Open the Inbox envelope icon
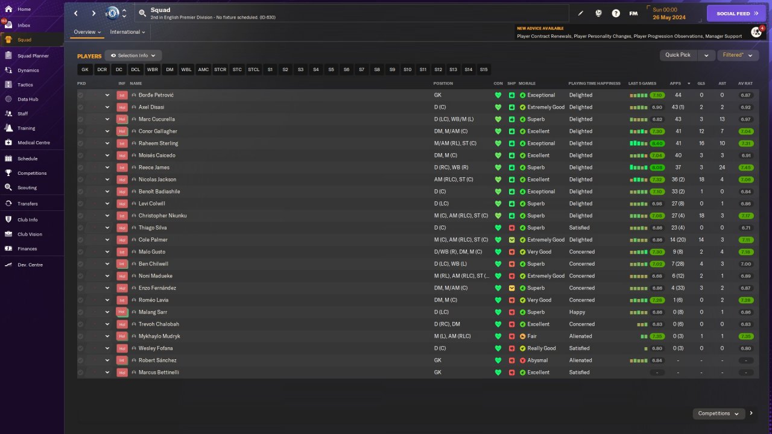 [x=8, y=25]
